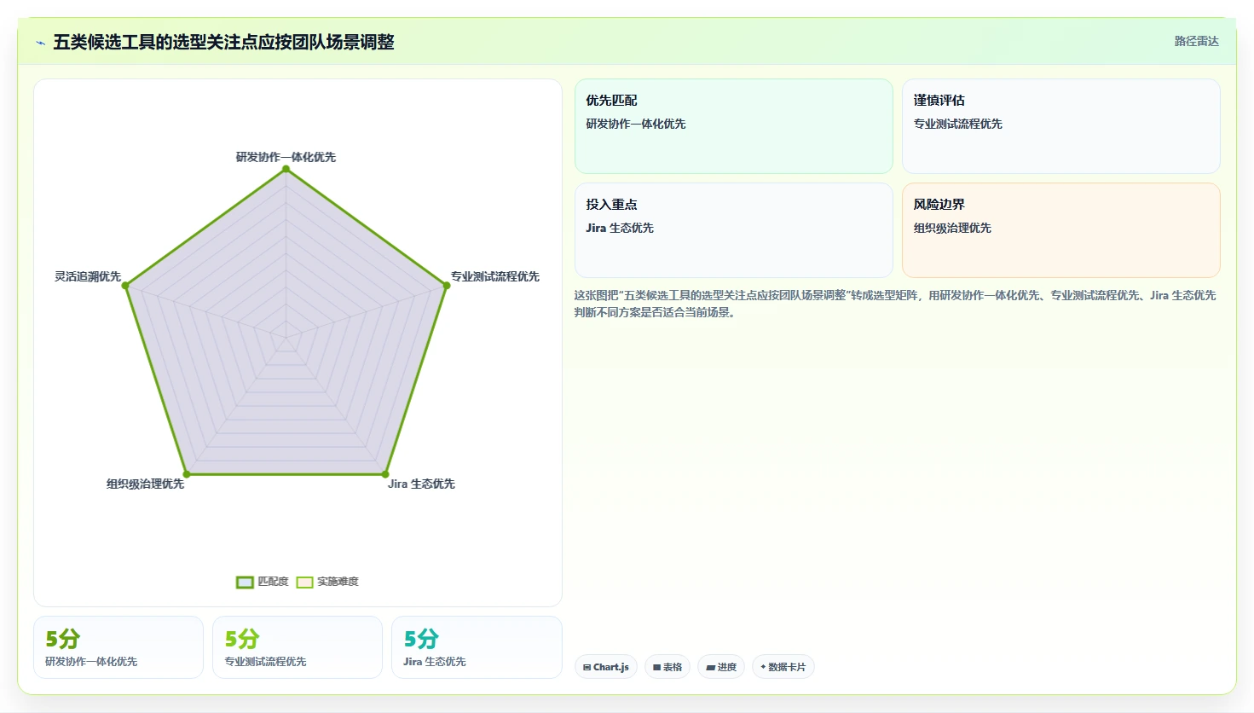The image size is (1254, 713).
Task: Click the 路径雷达 label in the header
Action: [x=1196, y=41]
